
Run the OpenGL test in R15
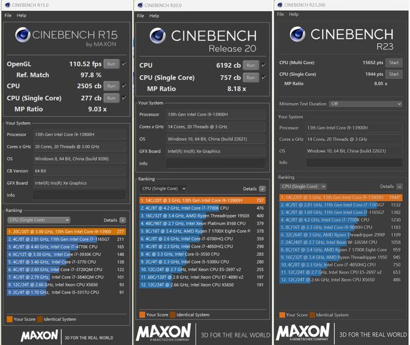point(111,64)
